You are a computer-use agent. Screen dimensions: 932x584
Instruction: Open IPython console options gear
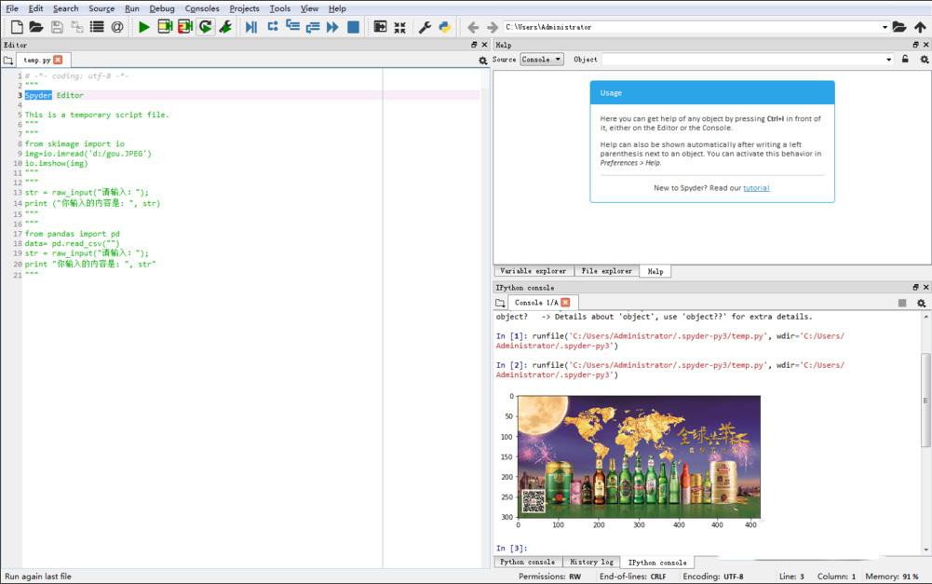click(922, 303)
